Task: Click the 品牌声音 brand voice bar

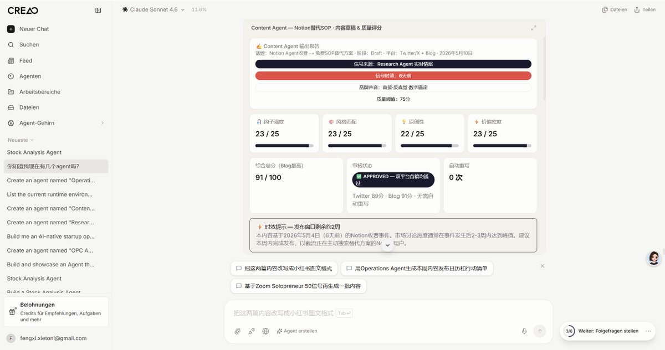Action: (393, 87)
